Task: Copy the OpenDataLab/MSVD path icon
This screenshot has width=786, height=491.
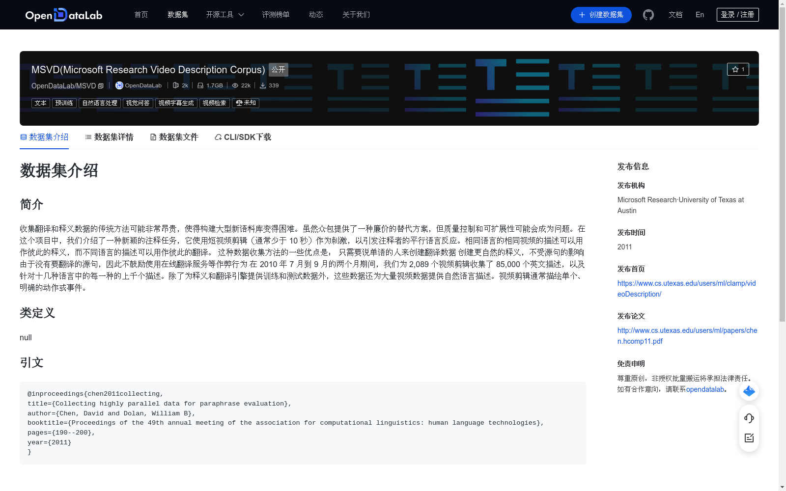Action: [x=101, y=86]
